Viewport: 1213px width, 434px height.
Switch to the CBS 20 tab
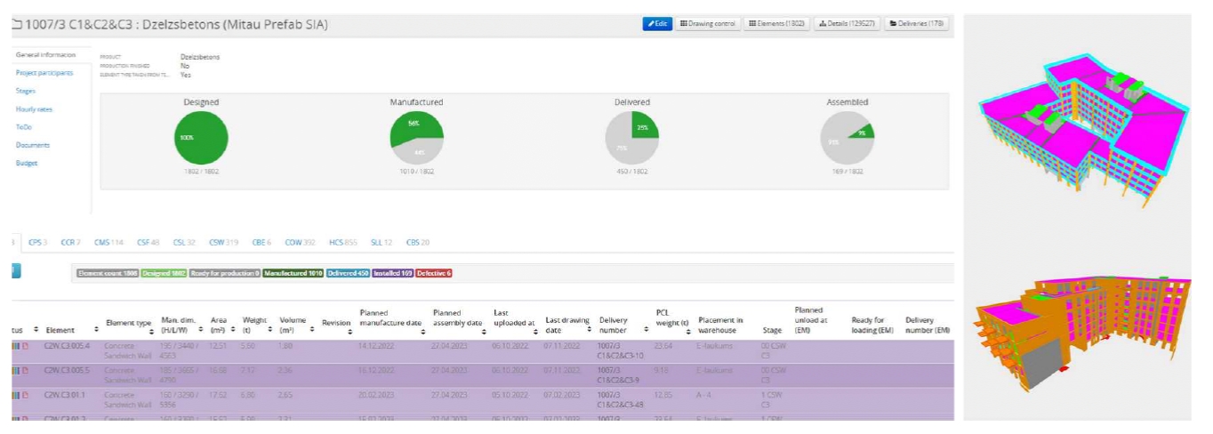(x=417, y=242)
